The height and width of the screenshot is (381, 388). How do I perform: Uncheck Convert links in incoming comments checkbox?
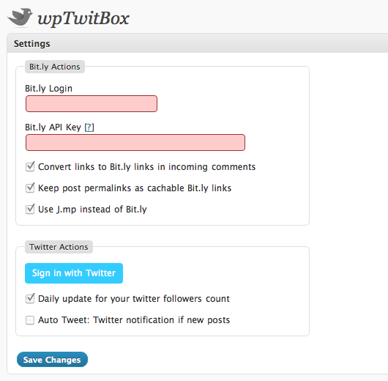pos(30,167)
